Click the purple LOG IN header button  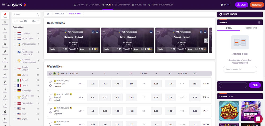tap(241, 5)
